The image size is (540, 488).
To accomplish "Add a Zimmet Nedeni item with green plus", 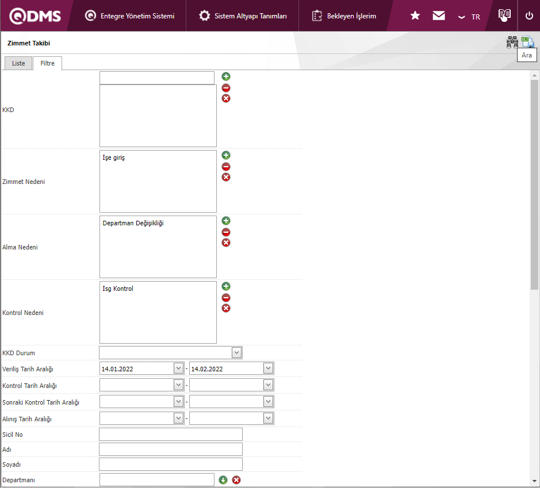I will 226,155.
